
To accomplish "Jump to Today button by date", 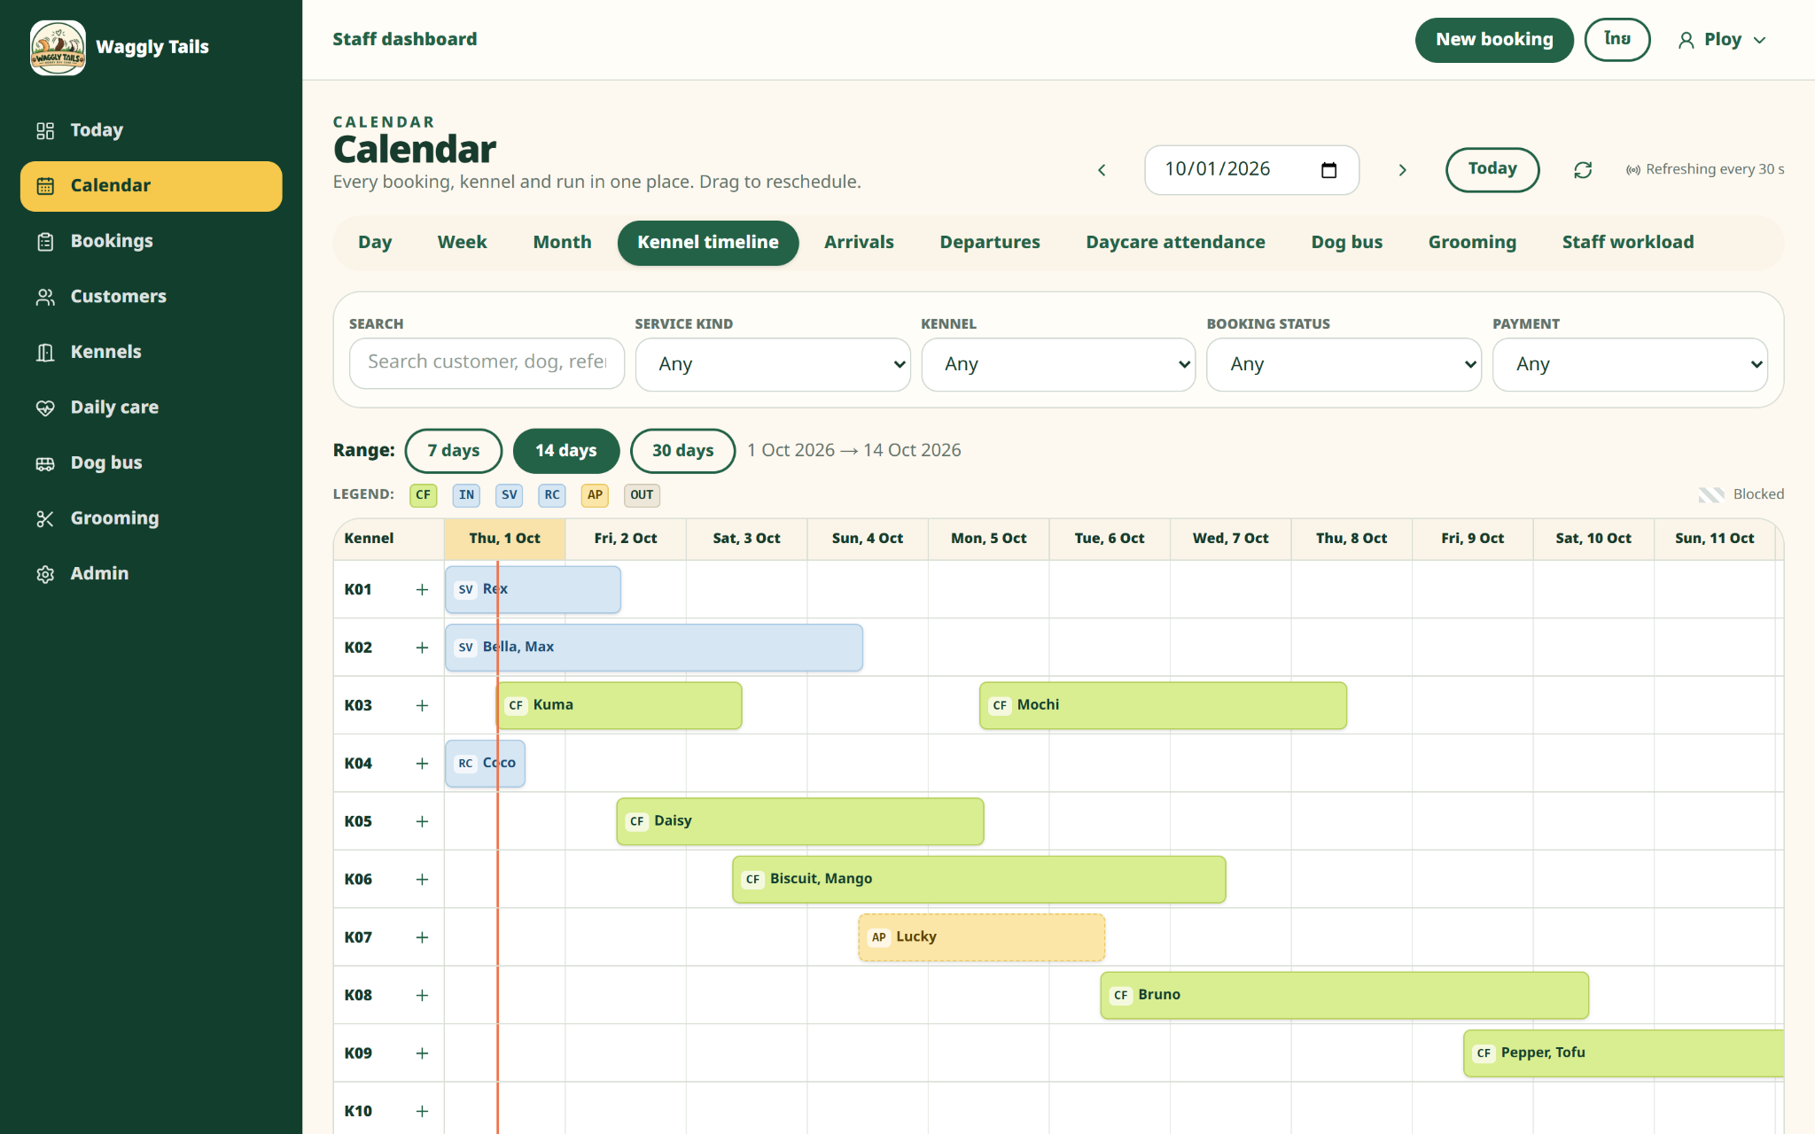I will coord(1492,169).
